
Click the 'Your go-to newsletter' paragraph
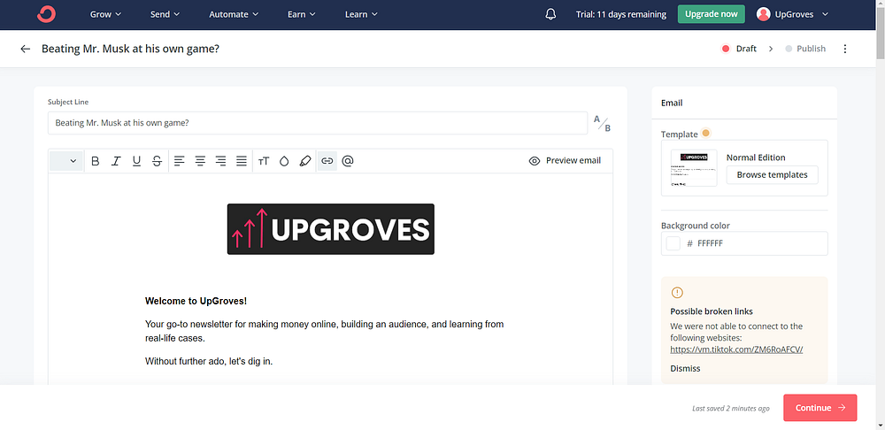325,331
